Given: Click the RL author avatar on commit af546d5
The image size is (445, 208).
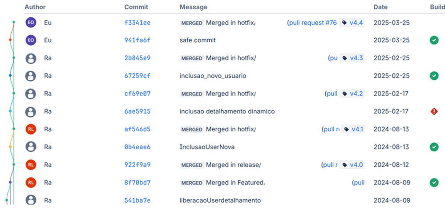Looking at the screenshot, I should (x=31, y=129).
